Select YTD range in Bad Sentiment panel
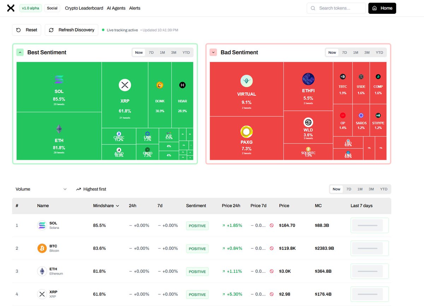 [x=379, y=52]
